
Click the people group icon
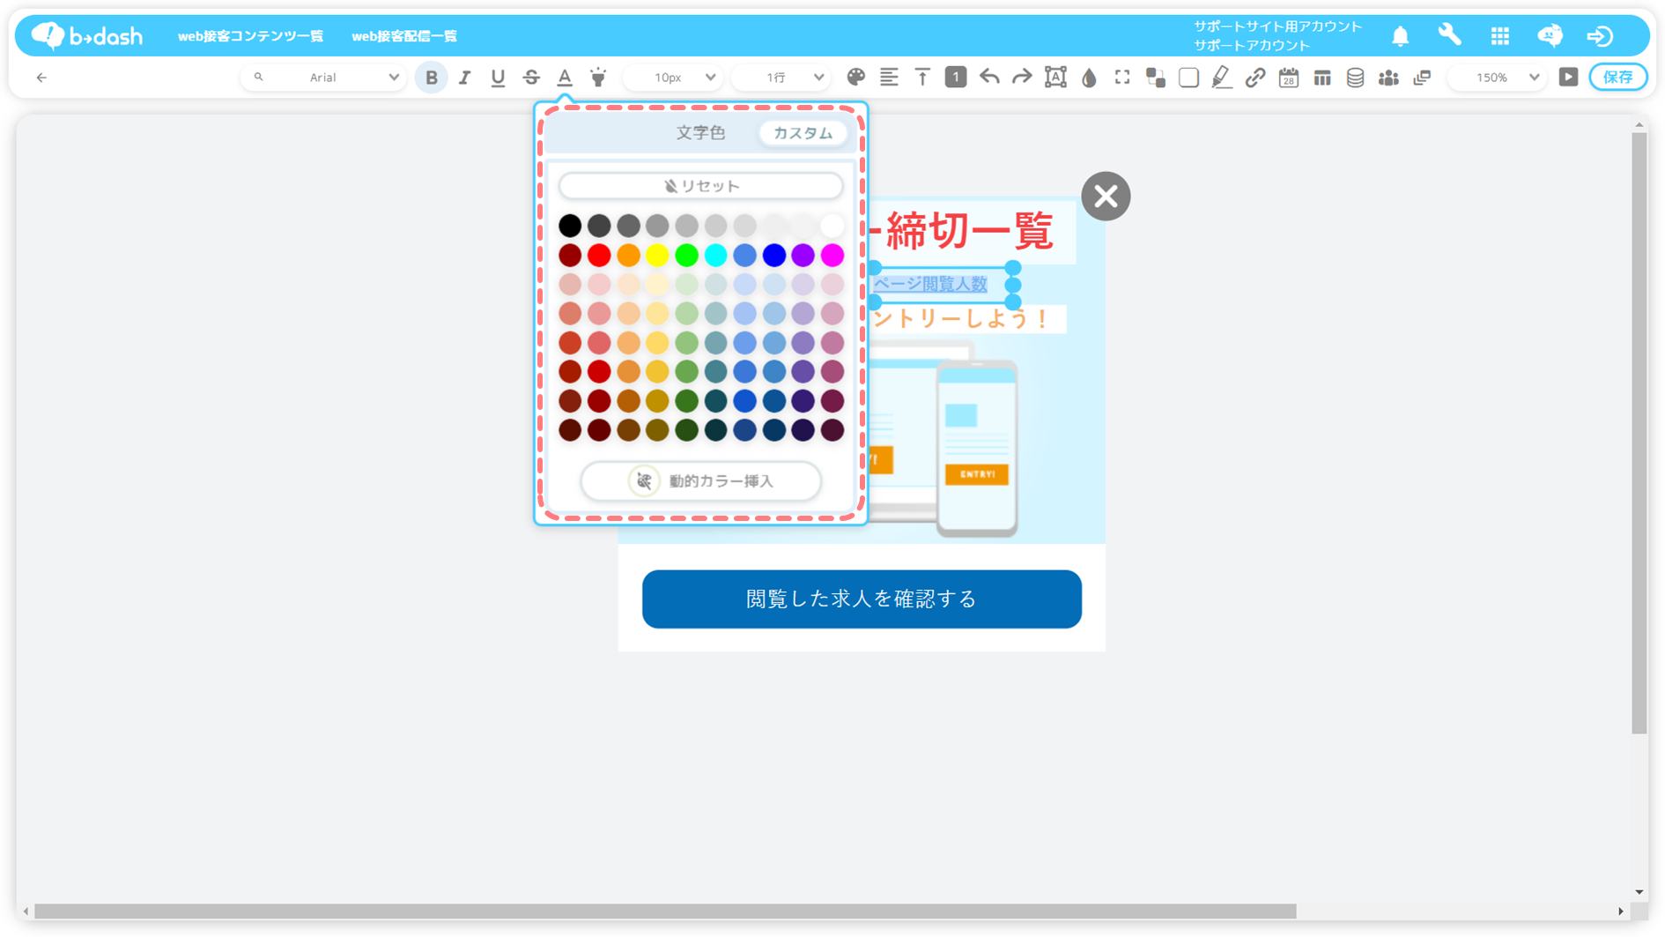[1388, 78]
